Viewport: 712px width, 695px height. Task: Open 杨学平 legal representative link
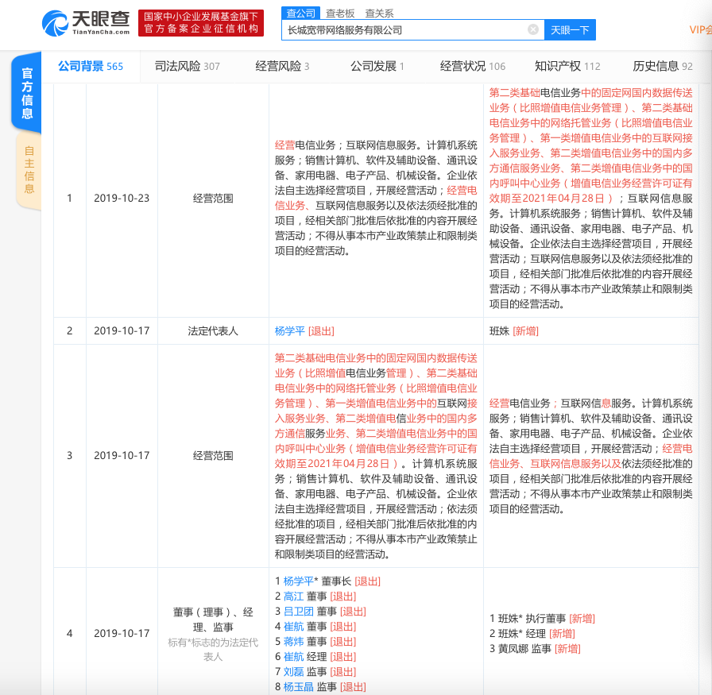tap(289, 330)
